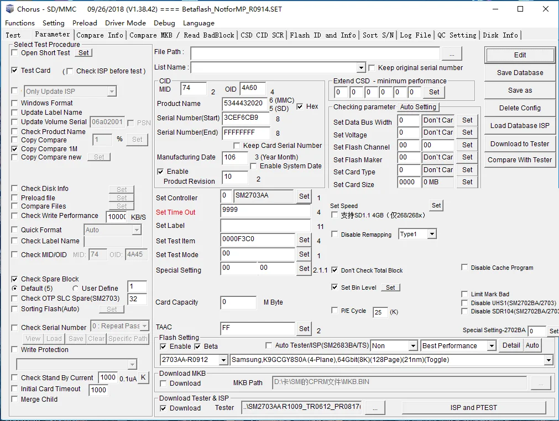Expand the Samsung flash type dropdown
The image size is (559, 421).
click(x=548, y=360)
